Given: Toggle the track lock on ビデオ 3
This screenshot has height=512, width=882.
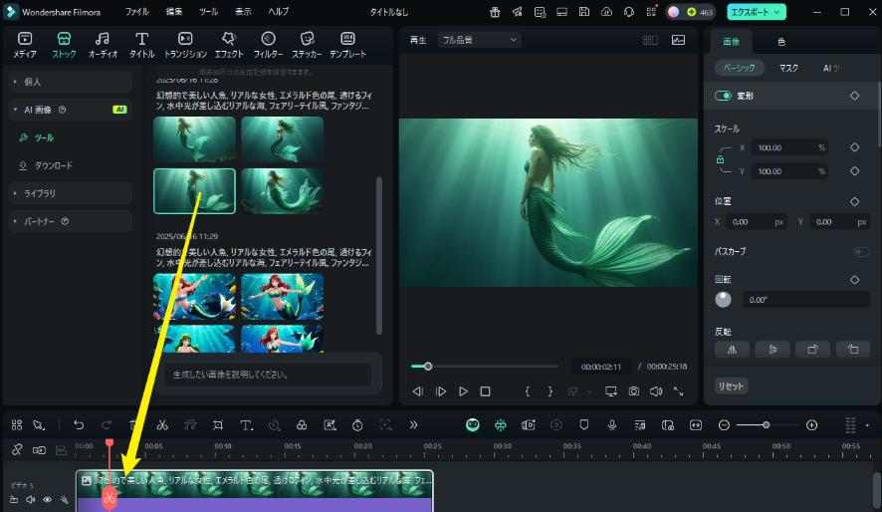Looking at the screenshot, I should (14, 500).
